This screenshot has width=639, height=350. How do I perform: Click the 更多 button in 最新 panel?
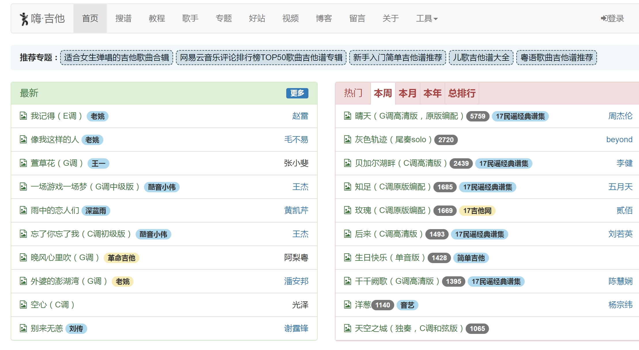[297, 93]
